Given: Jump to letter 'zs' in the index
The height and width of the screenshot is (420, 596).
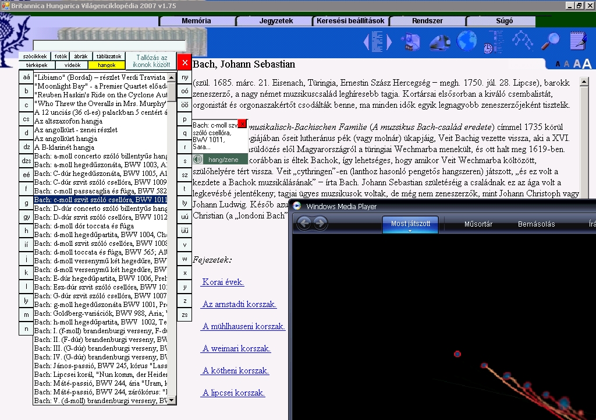Looking at the screenshot, I should (185, 315).
